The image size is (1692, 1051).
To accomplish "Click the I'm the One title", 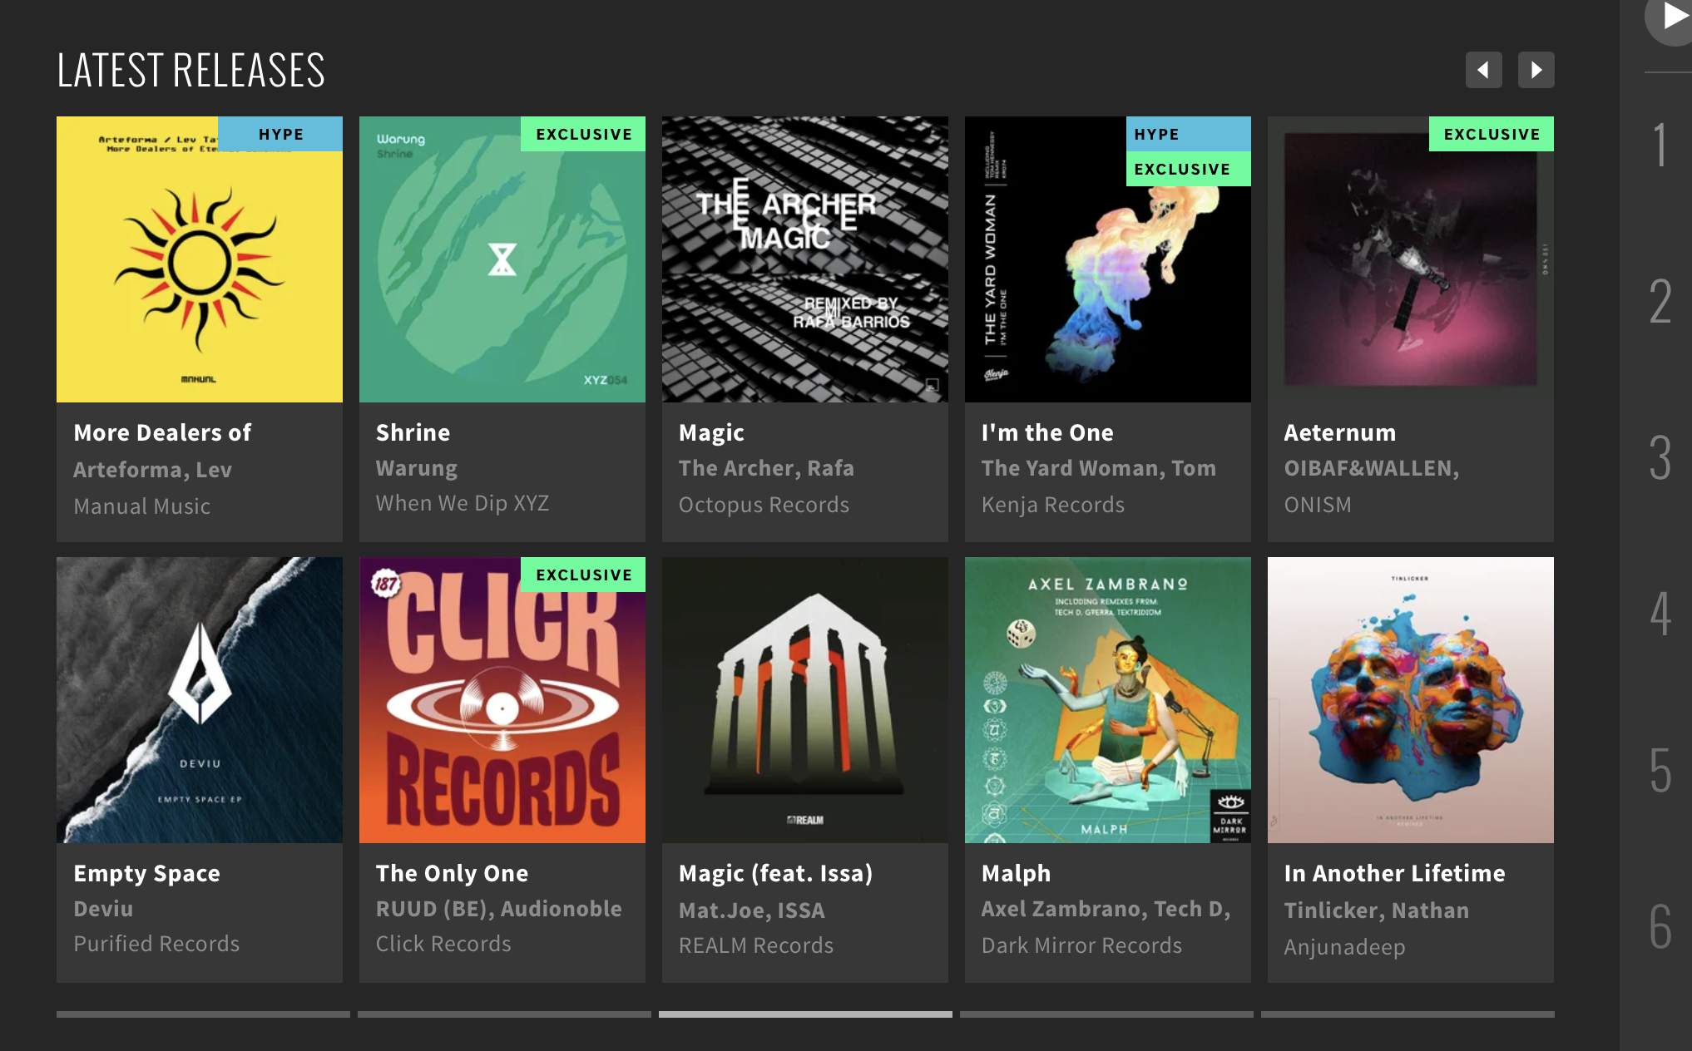I will click(1047, 432).
